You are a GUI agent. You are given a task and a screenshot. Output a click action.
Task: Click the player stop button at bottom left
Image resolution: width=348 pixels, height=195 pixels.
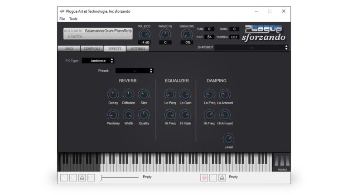(x=73, y=178)
